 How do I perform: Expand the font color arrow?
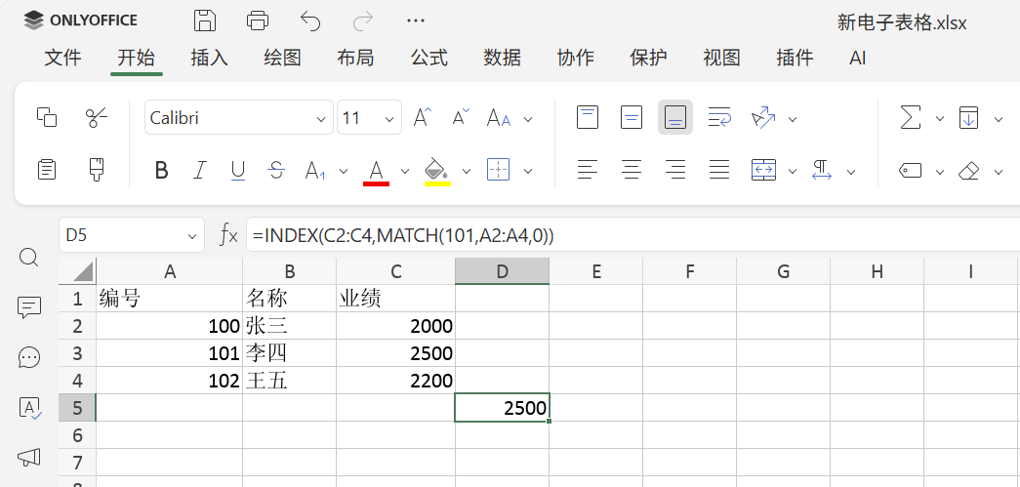click(x=405, y=172)
